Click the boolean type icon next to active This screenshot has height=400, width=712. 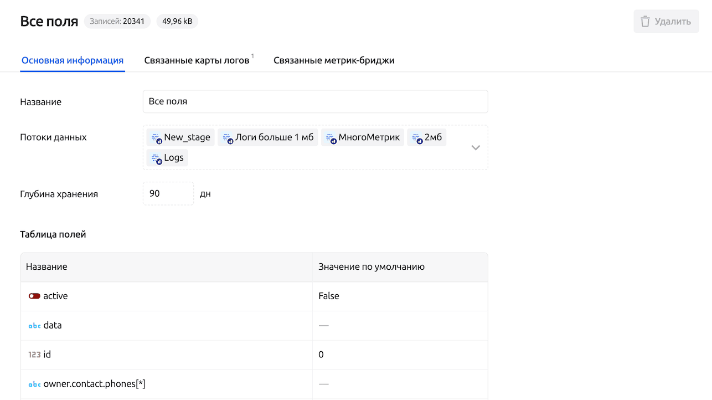[x=34, y=296]
